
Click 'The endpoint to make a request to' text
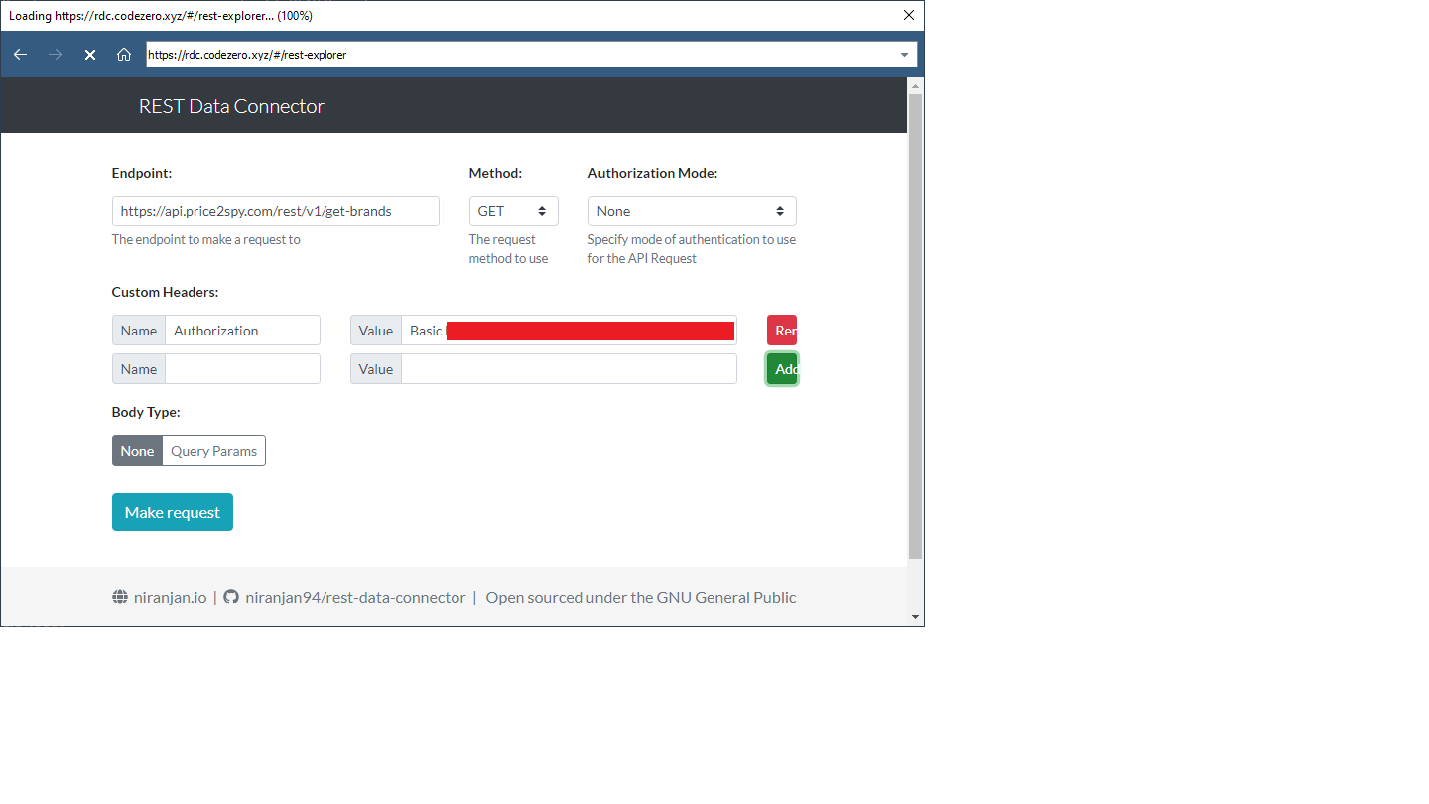[205, 239]
